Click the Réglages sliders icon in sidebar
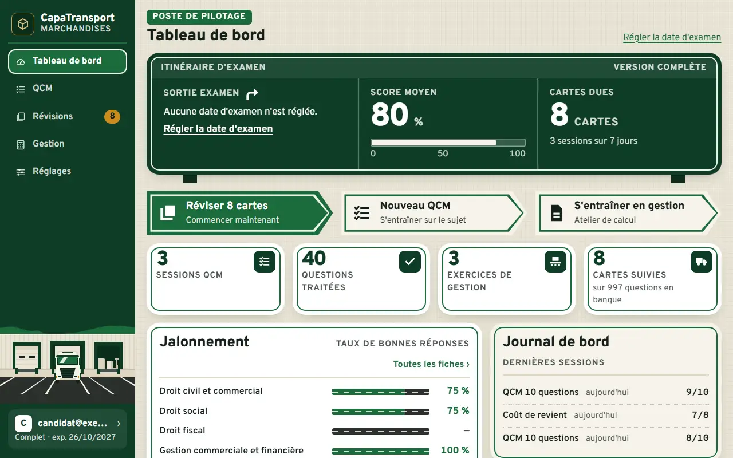Viewport: 733px width, 458px height. coord(21,172)
